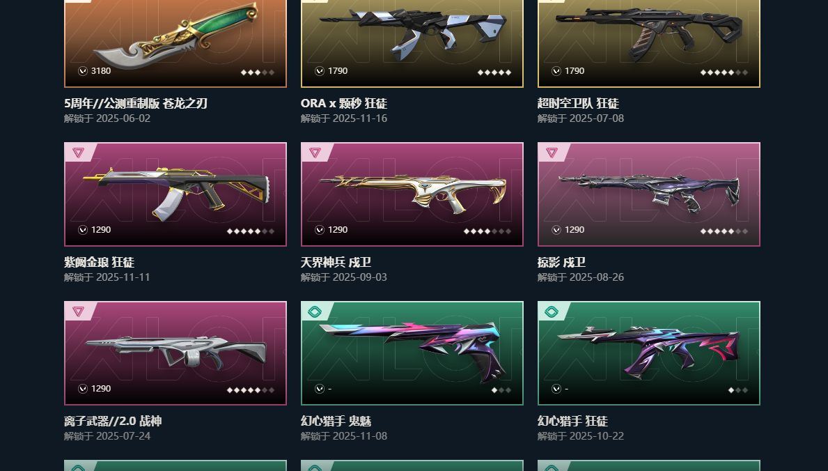Image resolution: width=828 pixels, height=471 pixels.
Task: Select the 超时空卫队 狂徒 weapon image
Action: (648, 33)
